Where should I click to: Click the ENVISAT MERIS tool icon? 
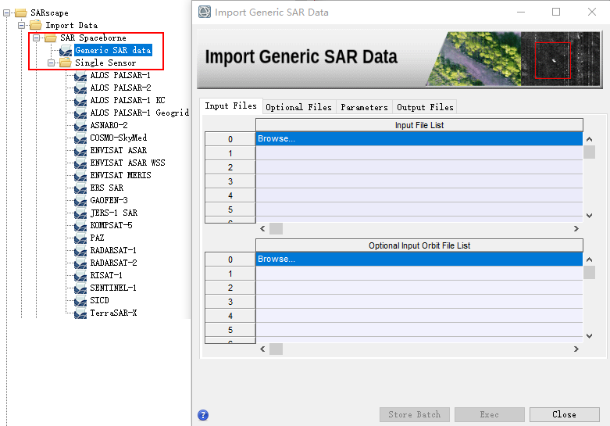(x=80, y=176)
